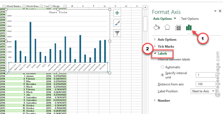The image size is (223, 114).
Task: Open Year column filter dropdown
Action: point(50,6)
